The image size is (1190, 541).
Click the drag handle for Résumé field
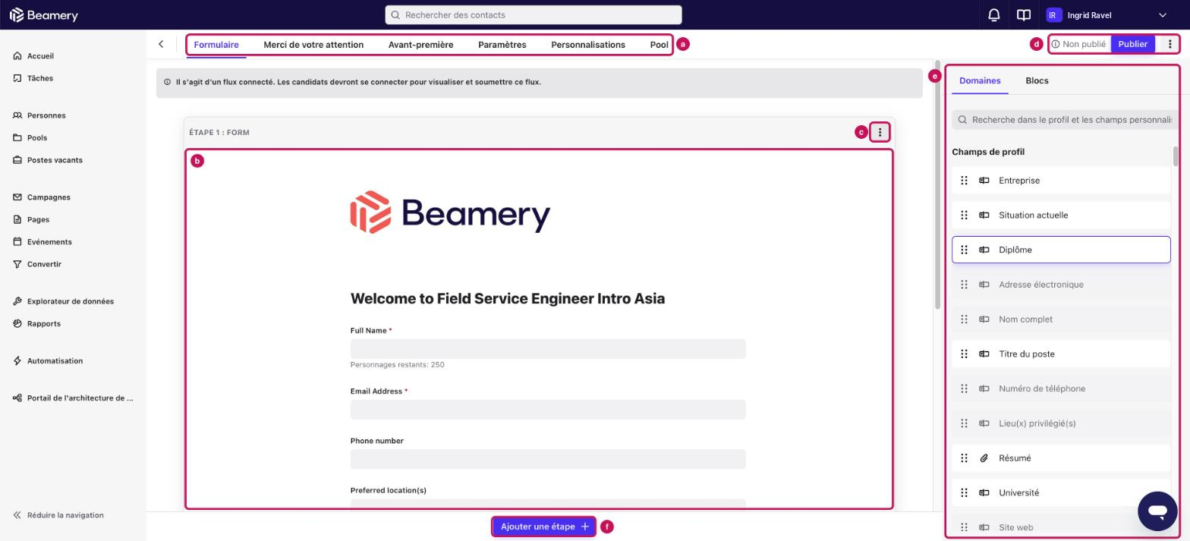tap(964, 458)
